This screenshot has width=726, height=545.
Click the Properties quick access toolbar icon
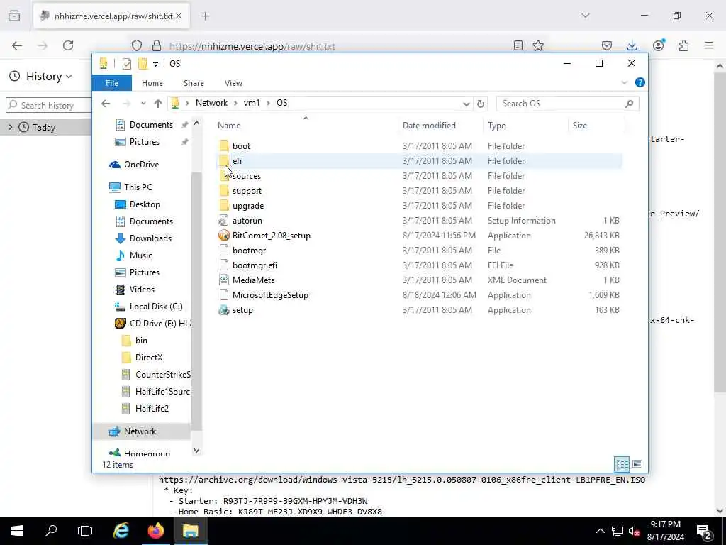coord(126,63)
